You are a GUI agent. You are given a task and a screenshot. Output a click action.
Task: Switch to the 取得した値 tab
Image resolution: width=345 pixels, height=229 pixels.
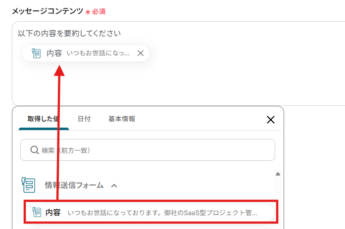tap(44, 119)
